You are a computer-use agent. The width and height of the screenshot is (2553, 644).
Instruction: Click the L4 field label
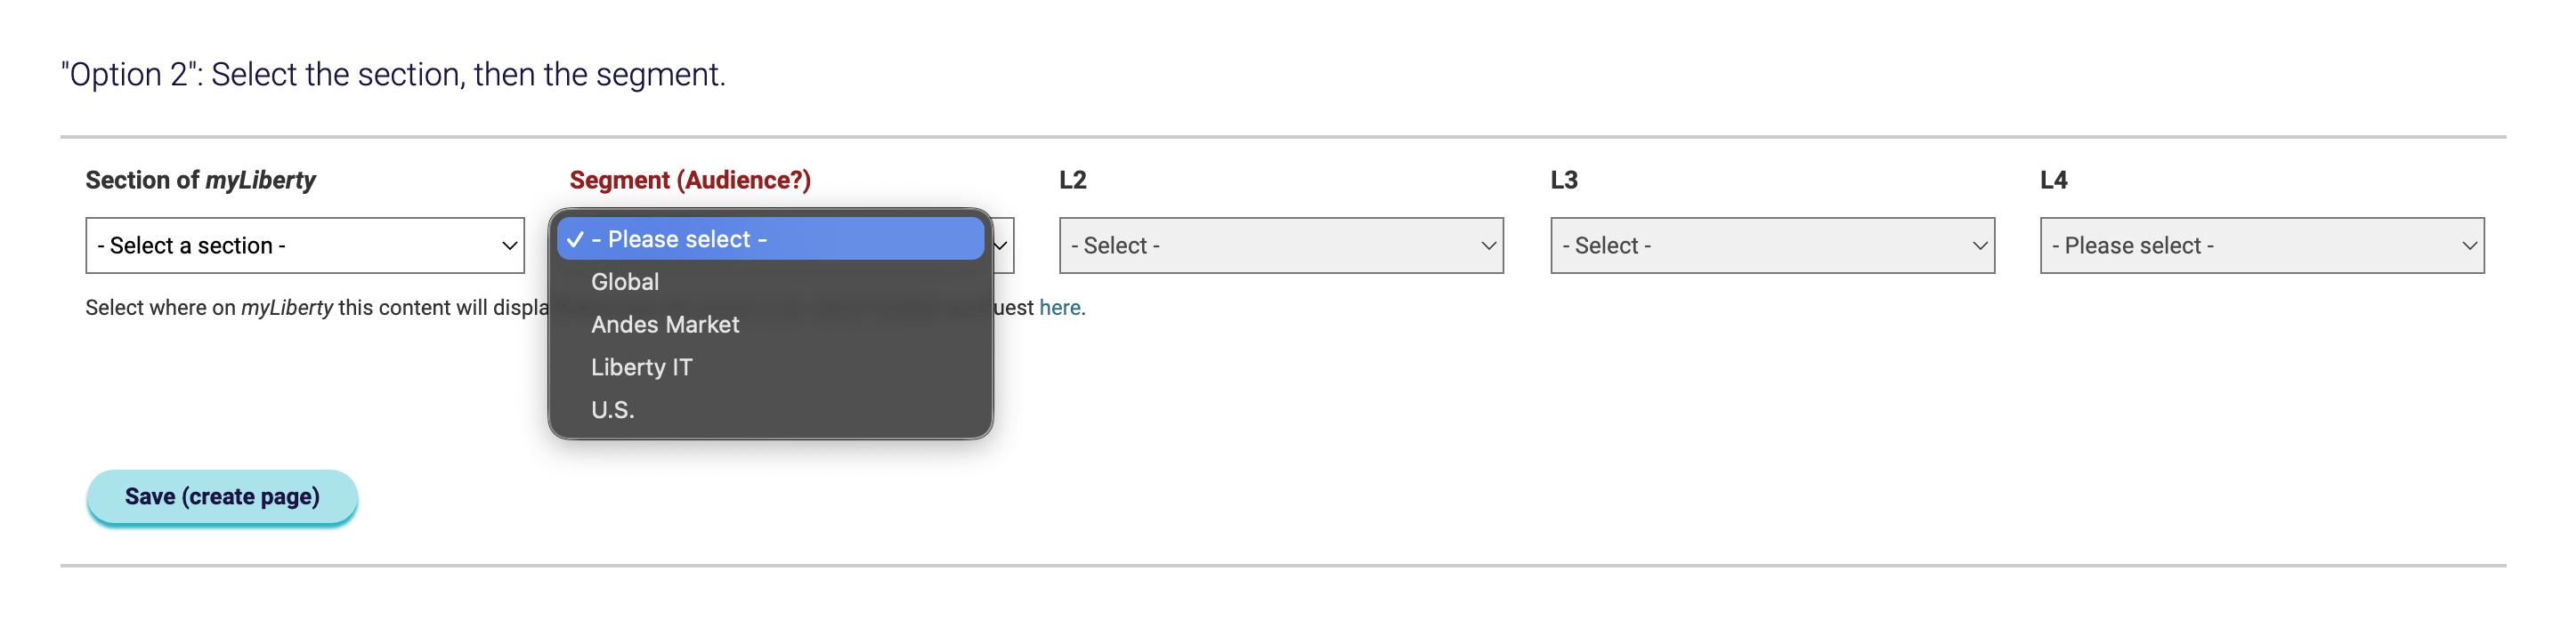point(2054,181)
